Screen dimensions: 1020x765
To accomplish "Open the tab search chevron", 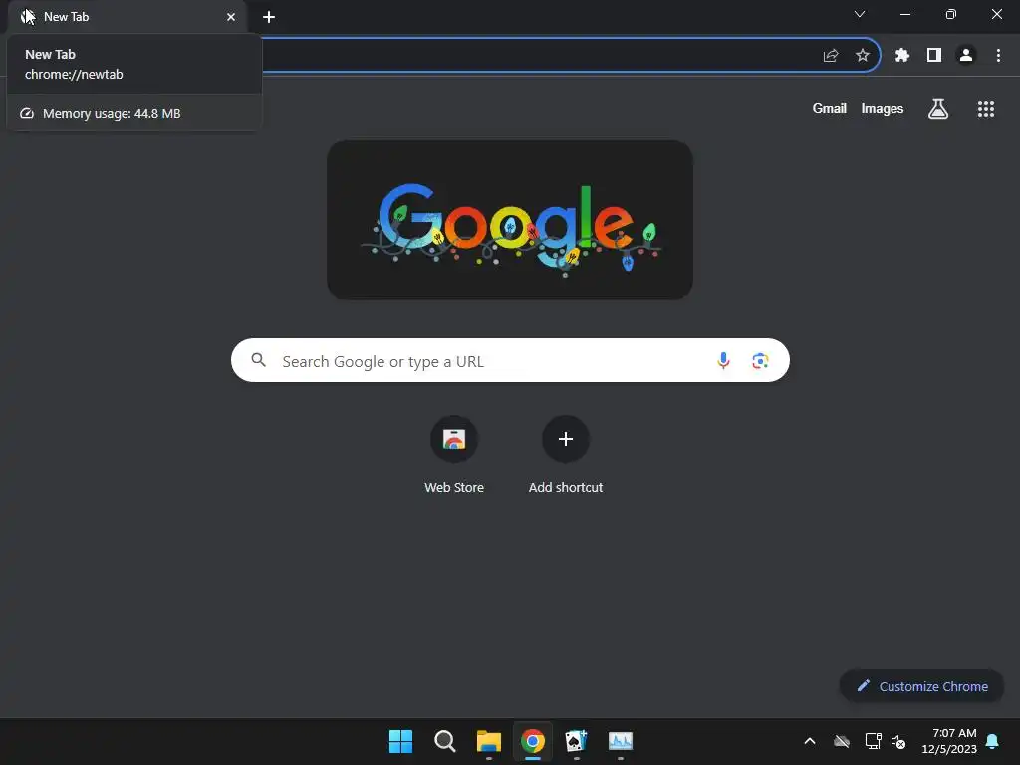I will (x=860, y=14).
